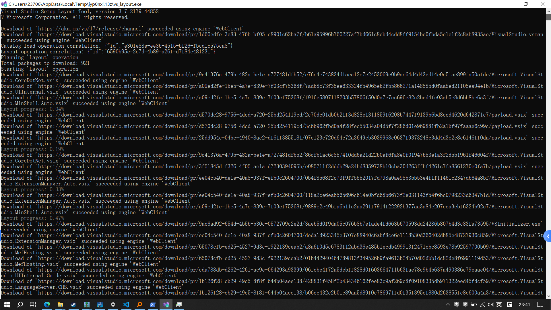Open Visual Studio Code from the taskbar

[x=126, y=305]
